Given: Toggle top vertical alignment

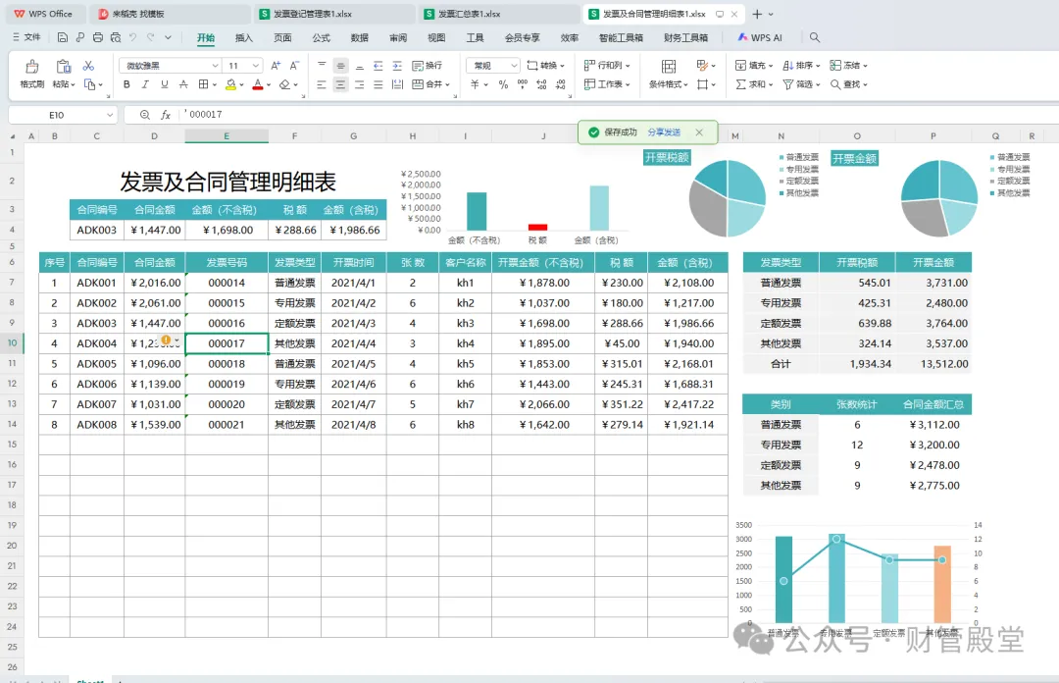Looking at the screenshot, I should point(322,66).
